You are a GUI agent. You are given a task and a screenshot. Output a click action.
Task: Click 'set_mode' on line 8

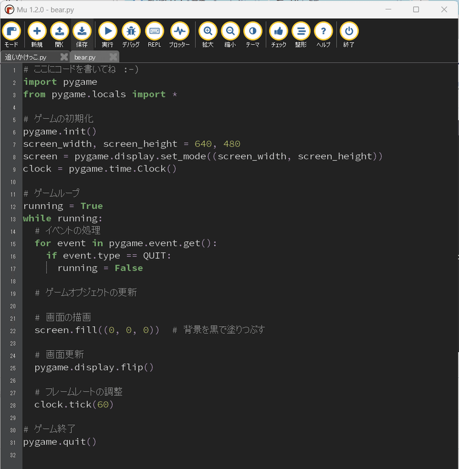point(183,157)
